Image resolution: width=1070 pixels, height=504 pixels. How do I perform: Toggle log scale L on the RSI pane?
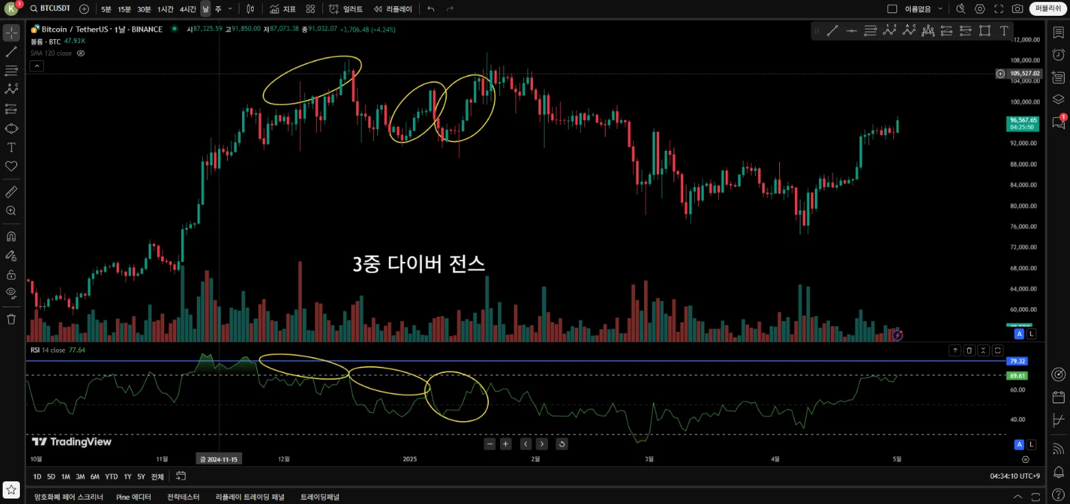pyautogui.click(x=1032, y=444)
